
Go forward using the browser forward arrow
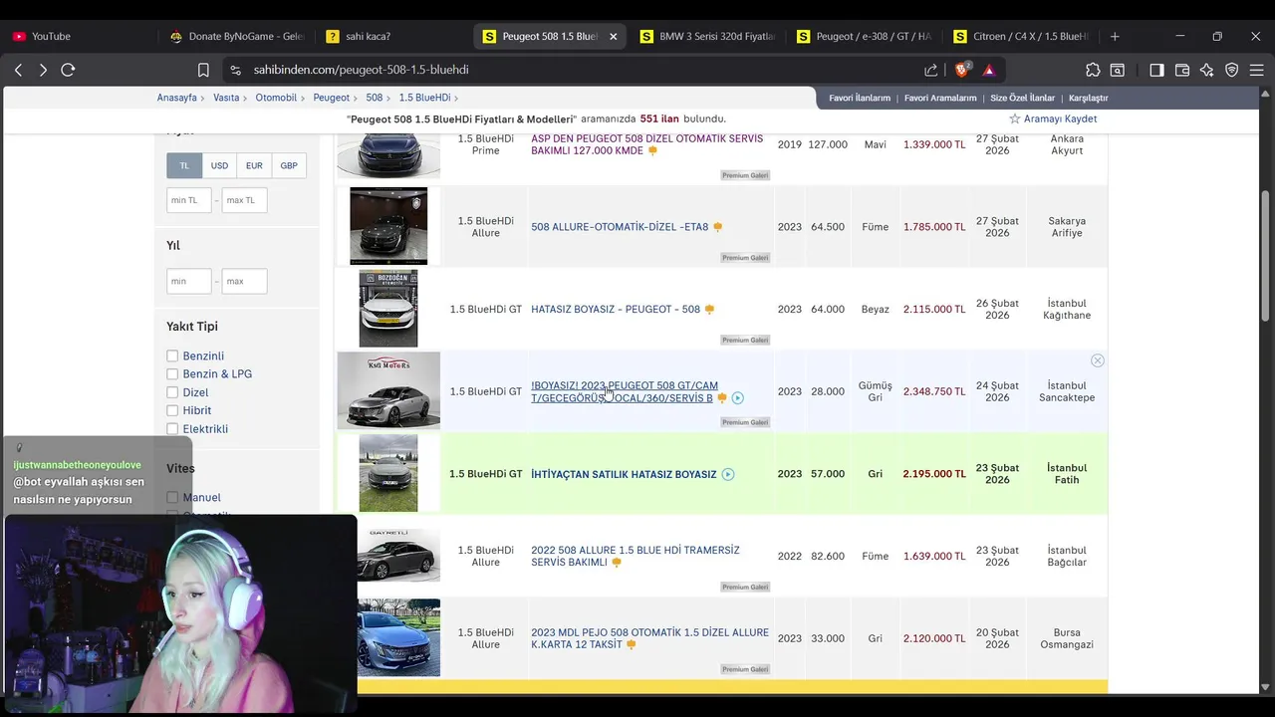pos(43,70)
